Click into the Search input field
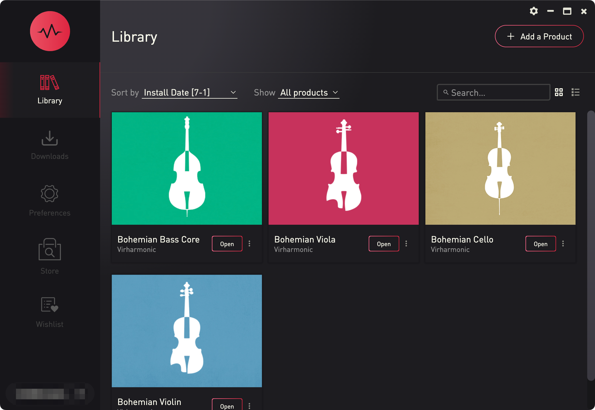The image size is (595, 410). 498,92
